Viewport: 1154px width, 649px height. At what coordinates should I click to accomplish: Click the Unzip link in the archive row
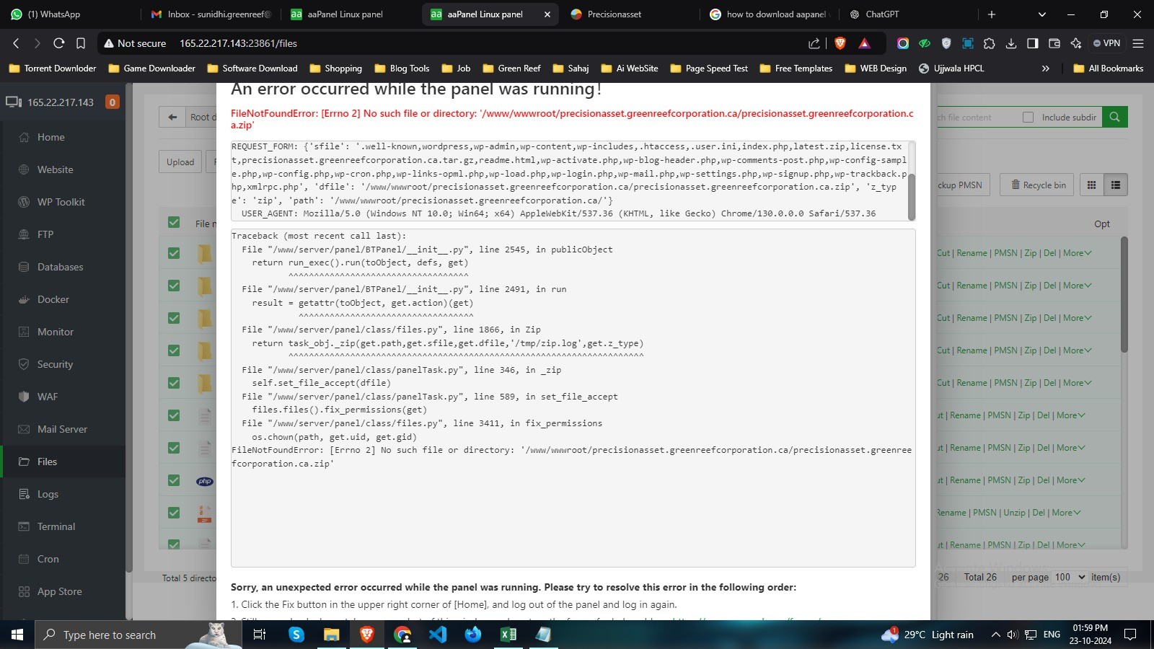point(1014,513)
